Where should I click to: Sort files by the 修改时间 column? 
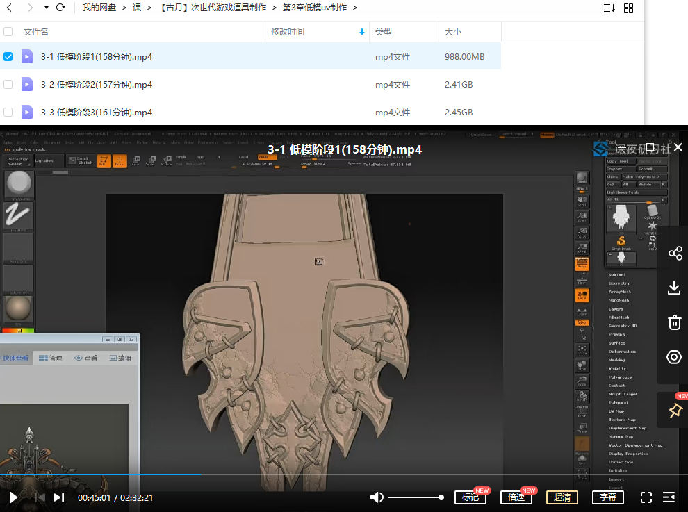288,32
